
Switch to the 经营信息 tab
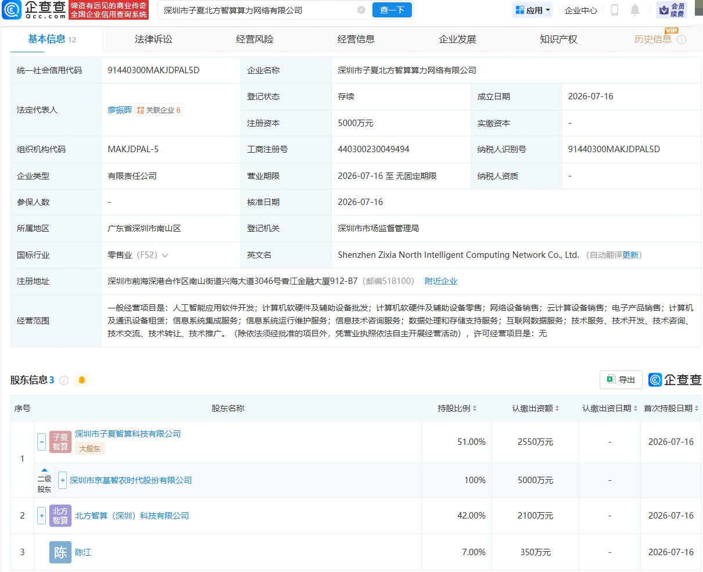click(356, 39)
